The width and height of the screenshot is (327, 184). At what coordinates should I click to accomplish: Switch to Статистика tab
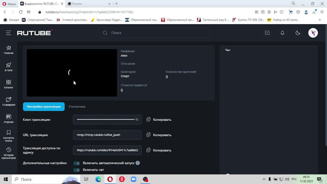coord(77,107)
